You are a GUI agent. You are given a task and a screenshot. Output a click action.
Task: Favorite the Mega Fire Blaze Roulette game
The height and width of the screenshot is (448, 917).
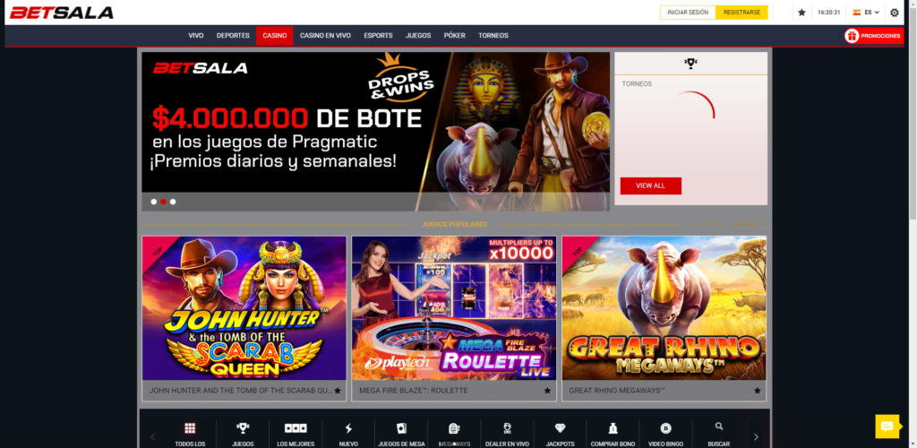(x=547, y=391)
